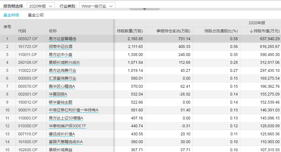Image resolution: width=281 pixels, height=152 pixels.
Task: Open the fund link 鹏华匠心精选A
Action: [x=62, y=86]
